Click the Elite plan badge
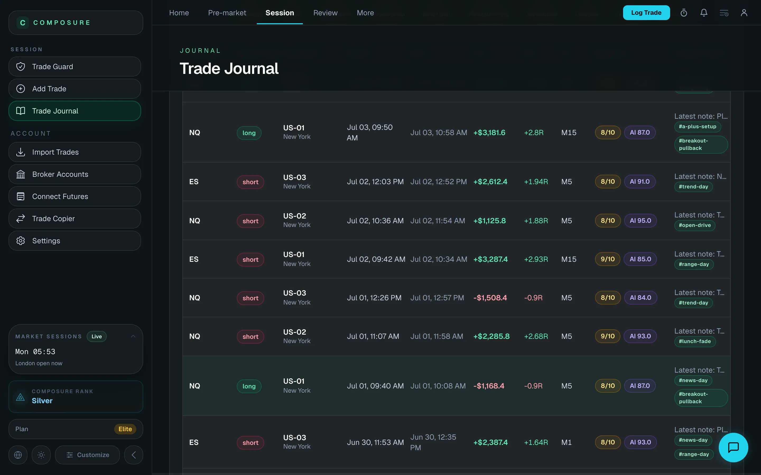Viewport: 761px width, 475px height. 125,429
